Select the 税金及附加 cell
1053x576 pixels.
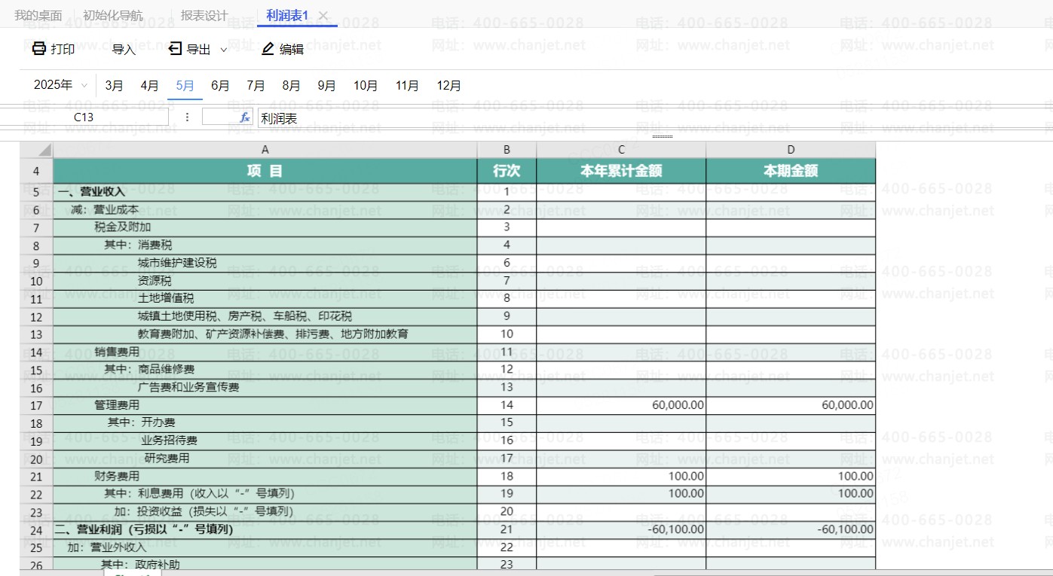click(265, 227)
